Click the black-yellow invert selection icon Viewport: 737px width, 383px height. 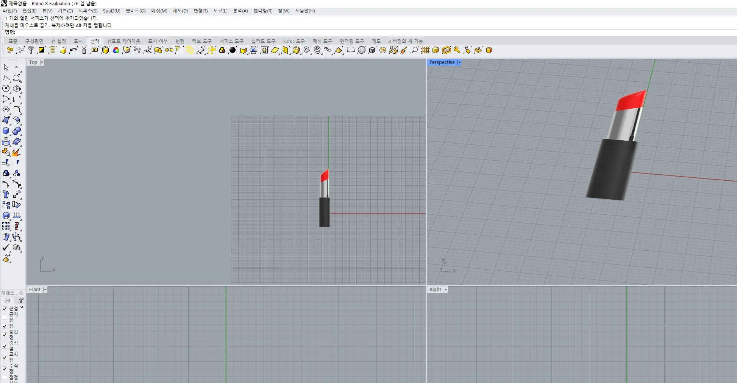(42, 50)
